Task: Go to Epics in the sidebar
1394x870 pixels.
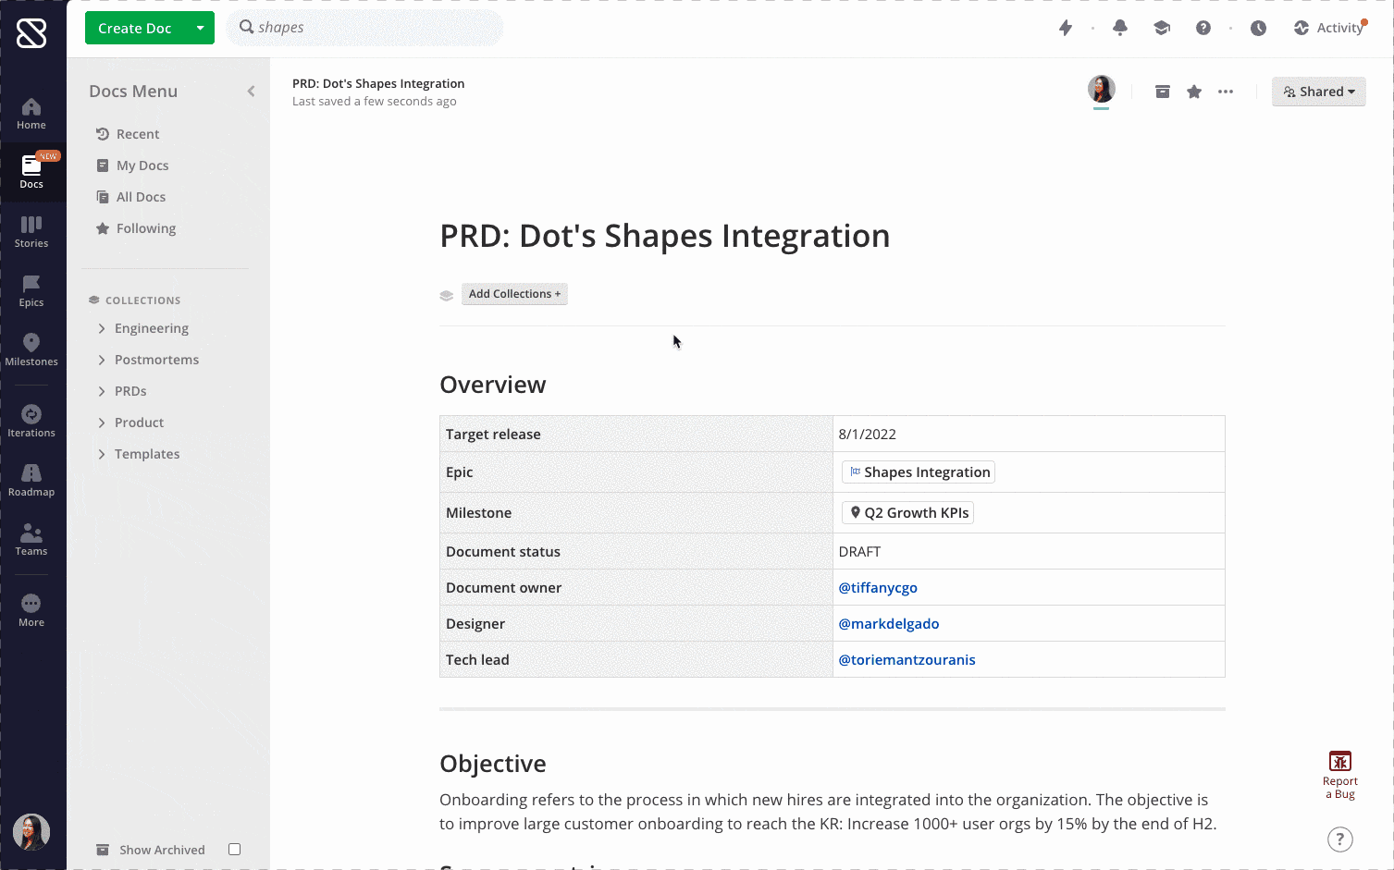Action: (31, 284)
